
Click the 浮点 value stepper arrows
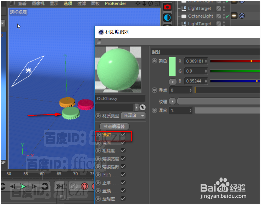coord(190,90)
